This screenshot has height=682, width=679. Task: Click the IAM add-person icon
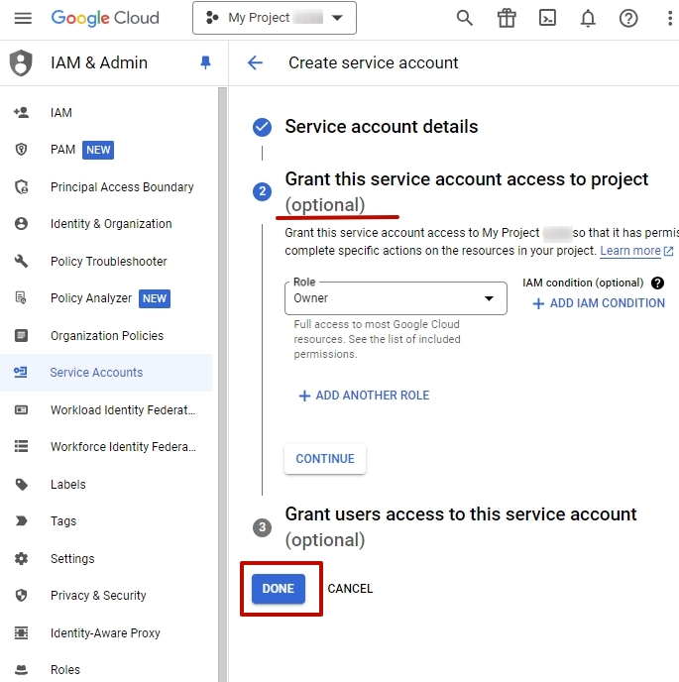click(21, 113)
